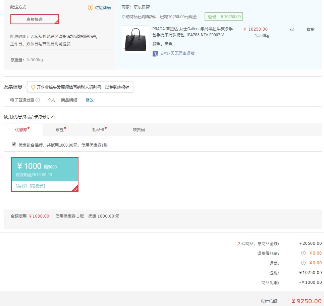
Task: Click the 总商品金额 ¥20500.00 value
Action: tap(310, 243)
